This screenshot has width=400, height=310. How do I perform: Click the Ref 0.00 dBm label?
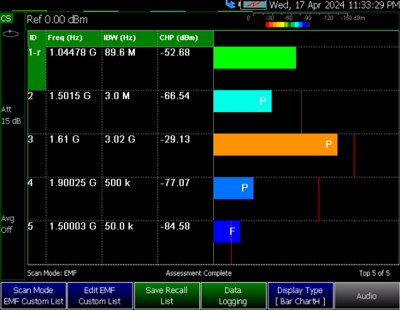(57, 20)
